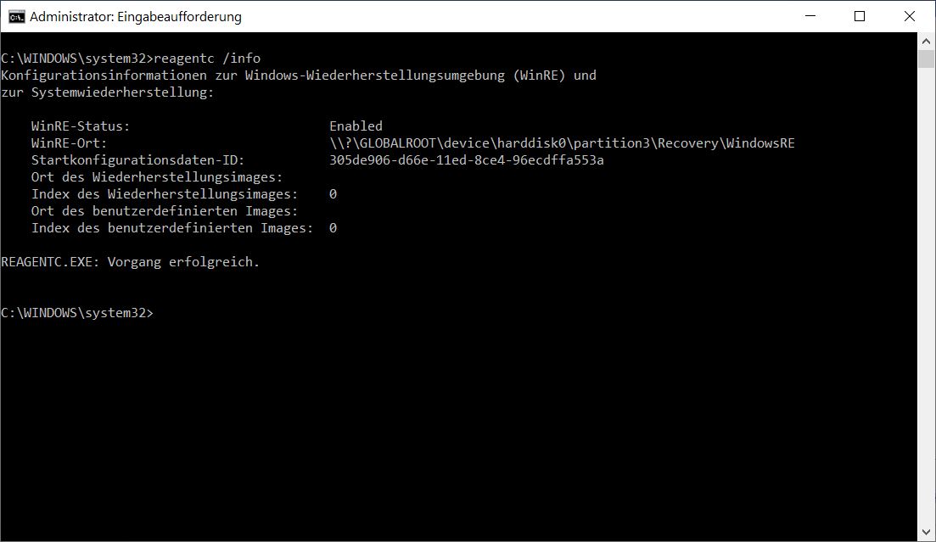Image resolution: width=936 pixels, height=542 pixels.
Task: Click the scrollbar down arrow
Action: click(926, 533)
